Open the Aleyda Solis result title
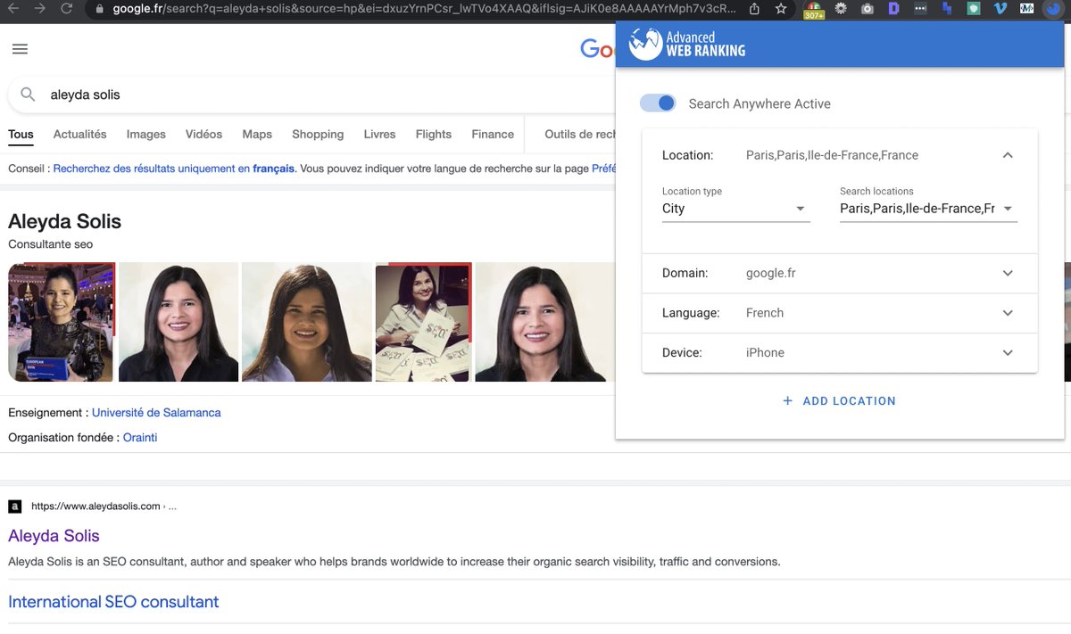The height and width of the screenshot is (634, 1071). (54, 536)
